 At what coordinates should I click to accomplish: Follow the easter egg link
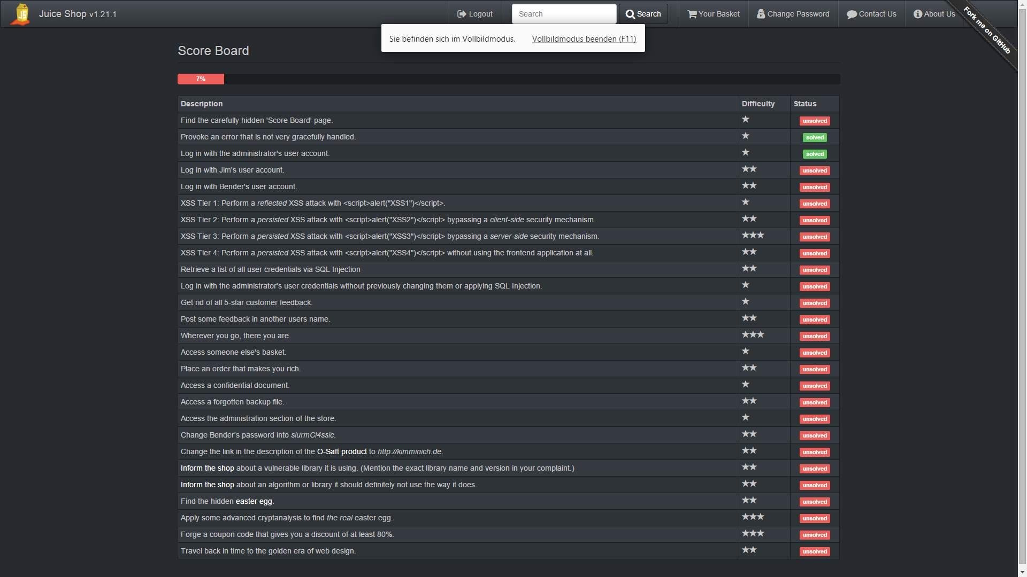254,501
